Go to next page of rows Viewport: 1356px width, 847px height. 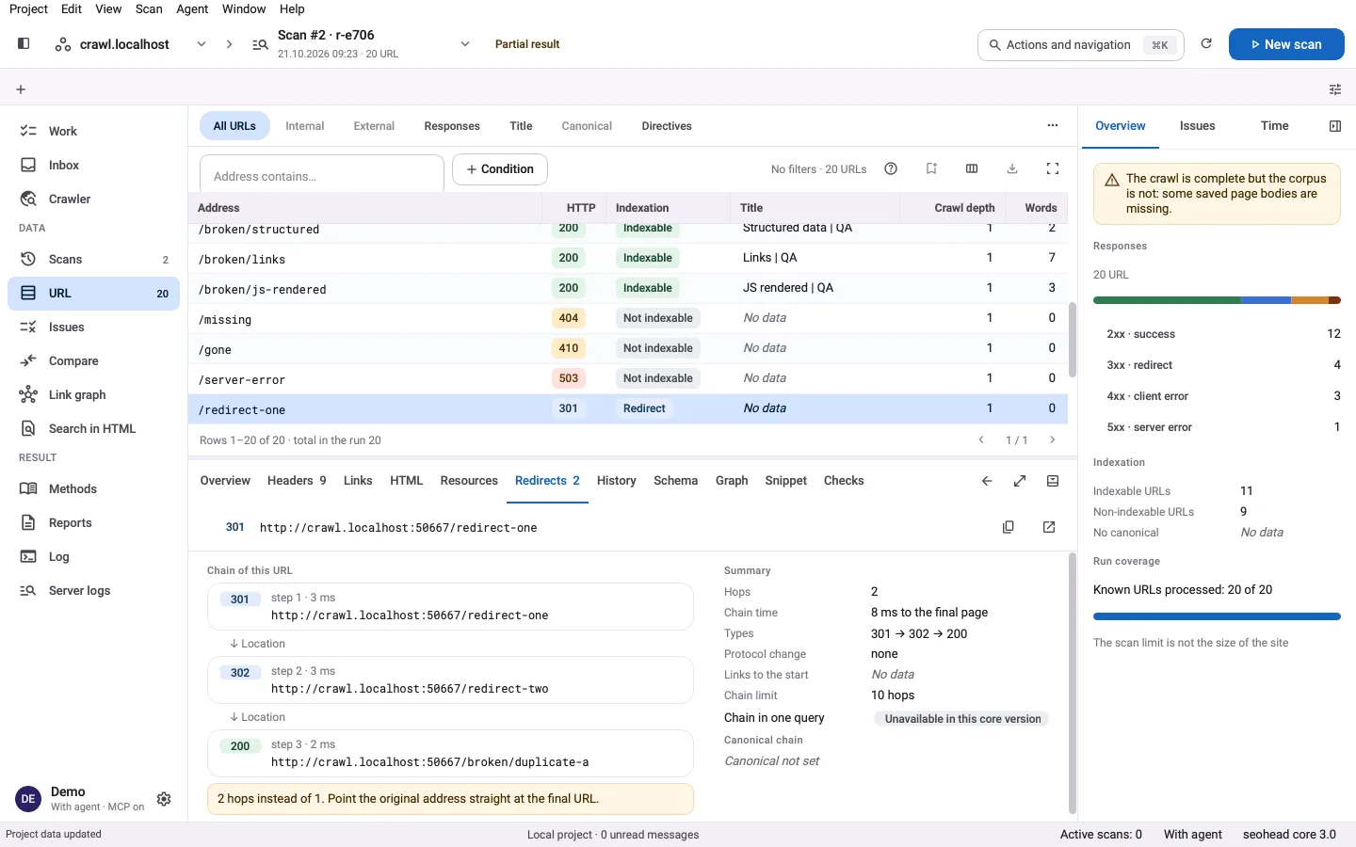(x=1053, y=439)
